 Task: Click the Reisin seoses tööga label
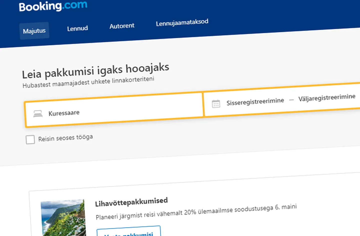coord(65,138)
